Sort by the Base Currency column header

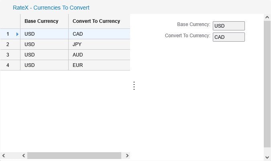pyautogui.click(x=44, y=21)
